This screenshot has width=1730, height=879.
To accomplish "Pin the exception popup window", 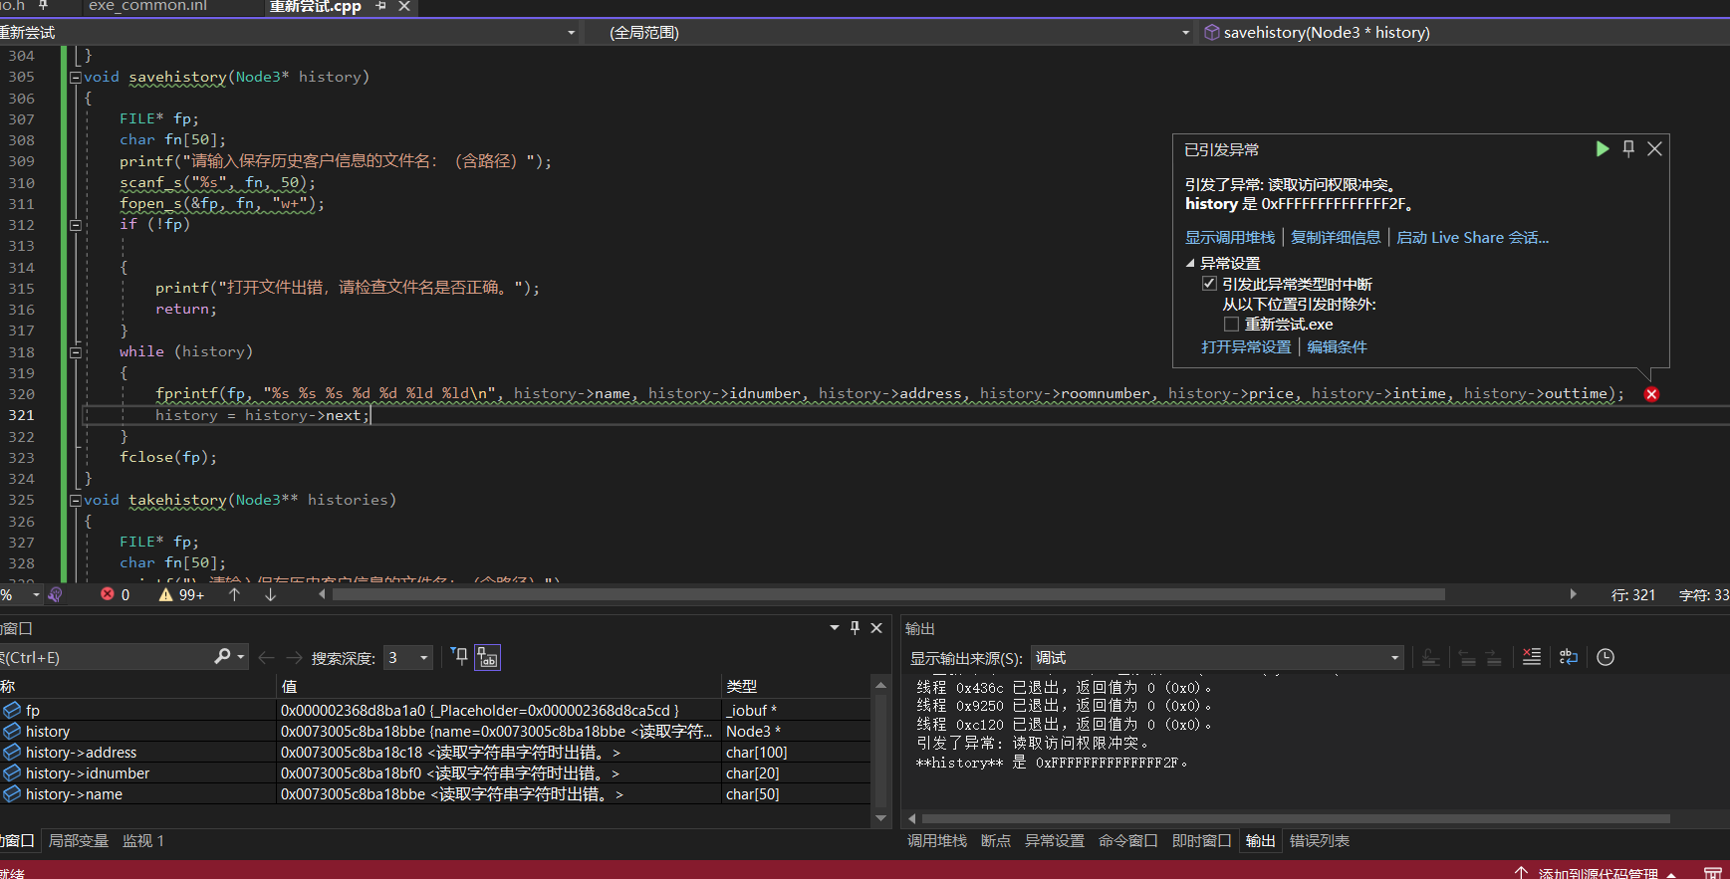I will pyautogui.click(x=1628, y=148).
